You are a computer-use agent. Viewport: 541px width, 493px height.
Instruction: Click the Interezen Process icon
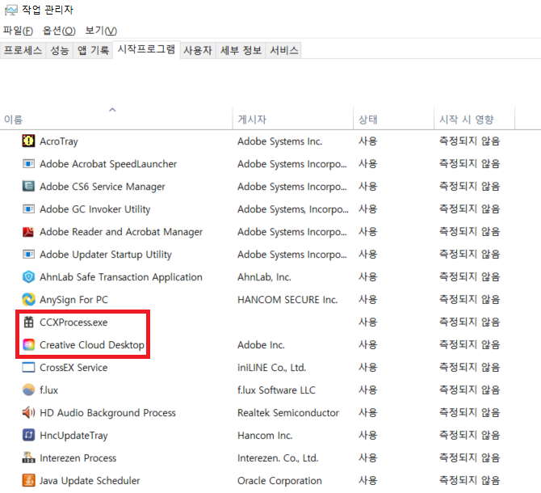(28, 457)
